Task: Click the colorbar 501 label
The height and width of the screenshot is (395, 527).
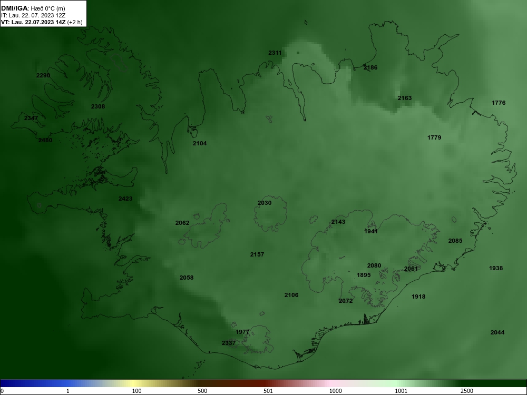Action: 268,391
